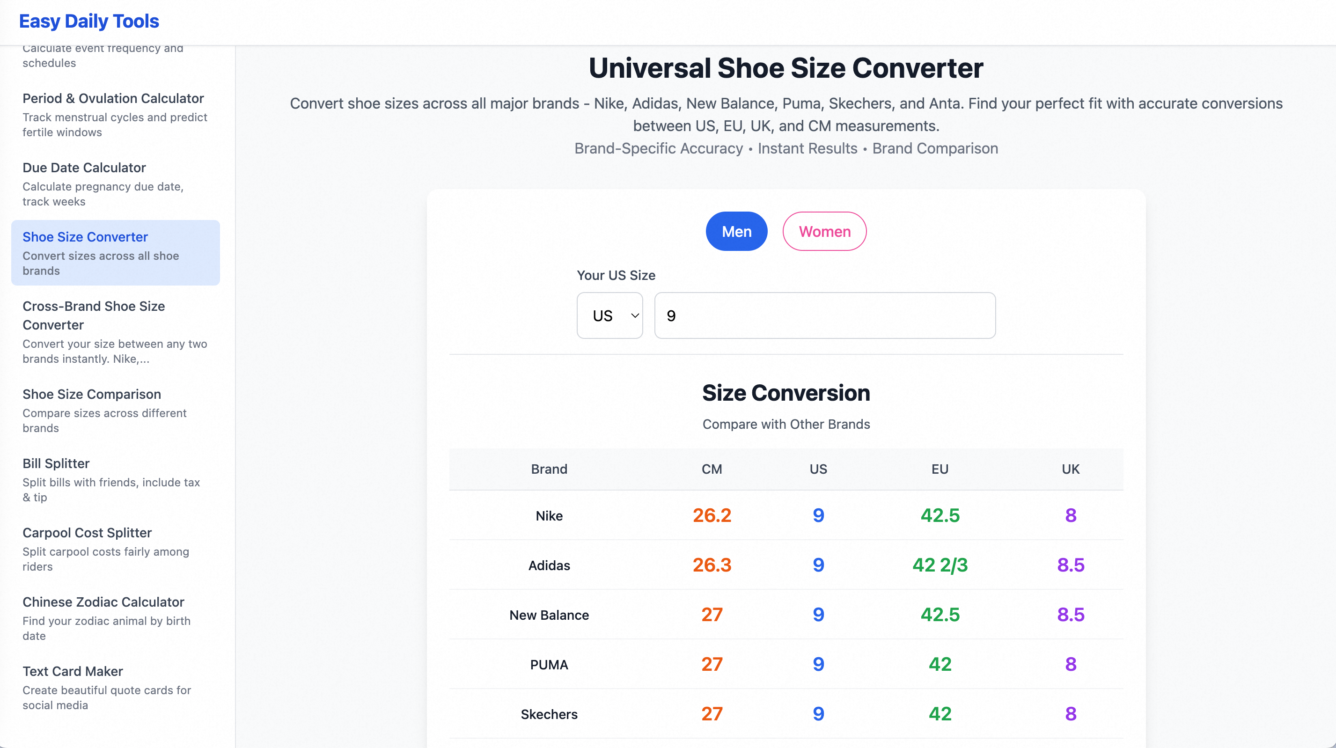
Task: Open Shoe Size Comparison tool
Action: pyautogui.click(x=116, y=411)
